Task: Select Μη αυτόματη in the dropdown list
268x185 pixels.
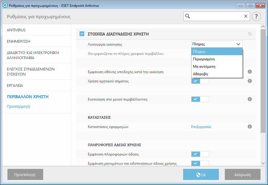Action: tap(217, 67)
